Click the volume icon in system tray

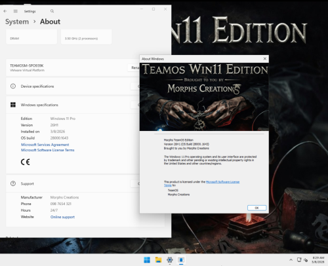point(306,260)
